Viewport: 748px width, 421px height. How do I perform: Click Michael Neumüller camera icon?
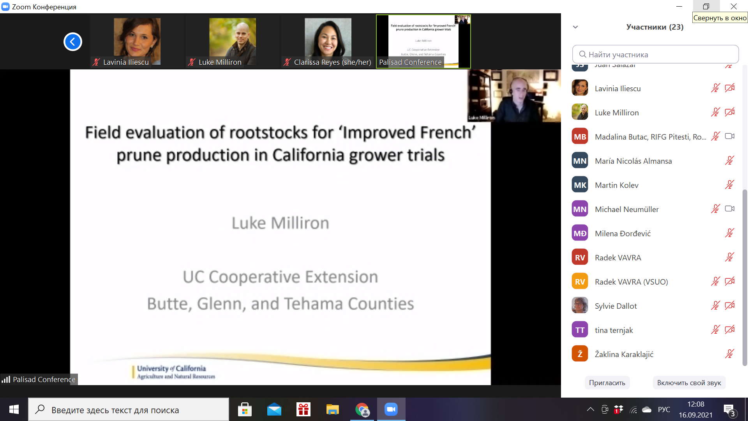[730, 209]
